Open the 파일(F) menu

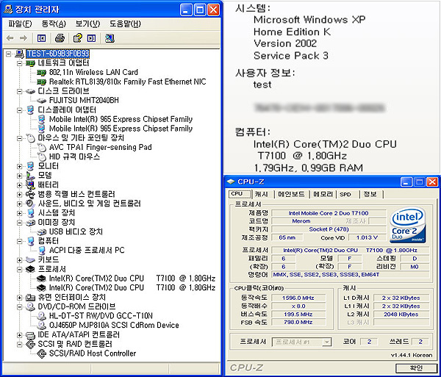[20, 24]
